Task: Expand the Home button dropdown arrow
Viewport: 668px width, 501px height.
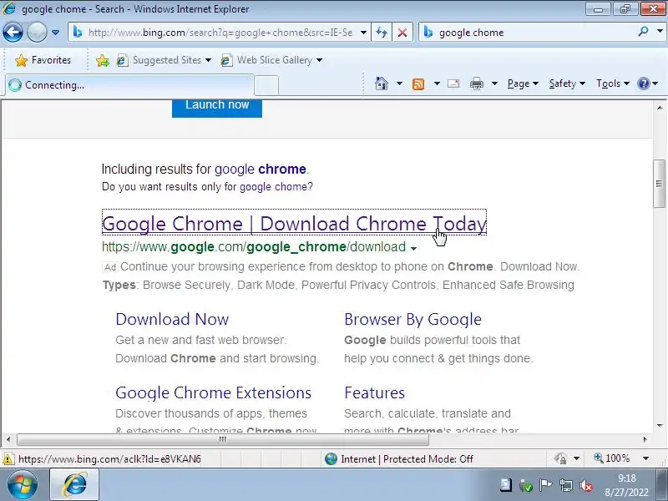Action: click(399, 83)
